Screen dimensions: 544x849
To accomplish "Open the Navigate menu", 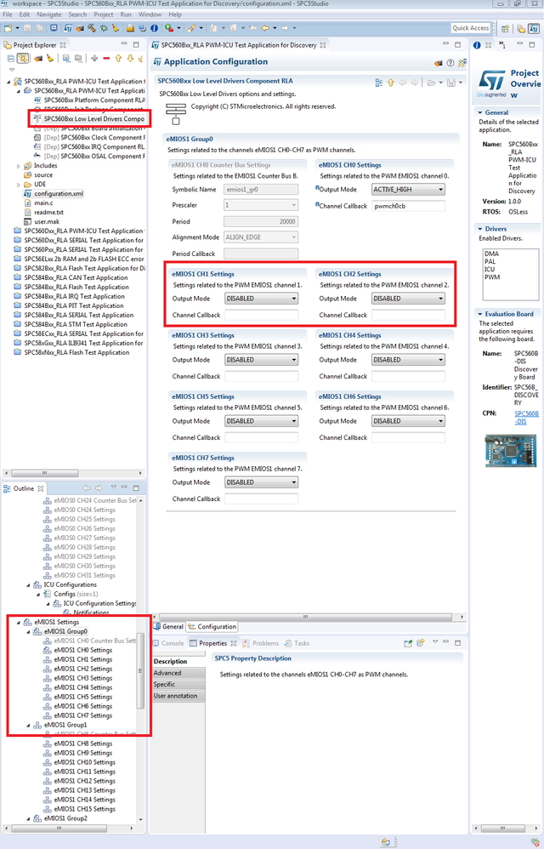I will pyautogui.click(x=49, y=14).
